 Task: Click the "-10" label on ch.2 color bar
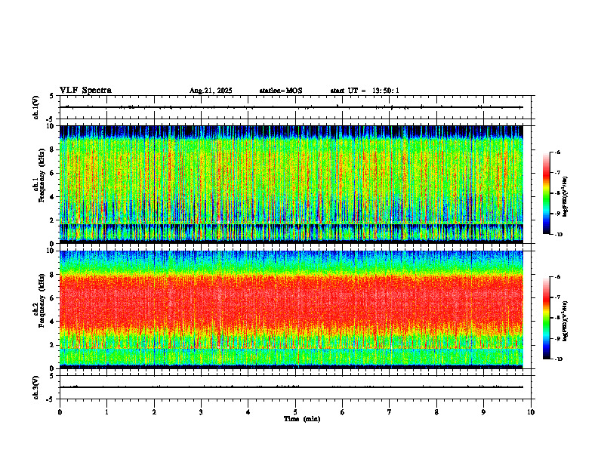click(x=558, y=359)
